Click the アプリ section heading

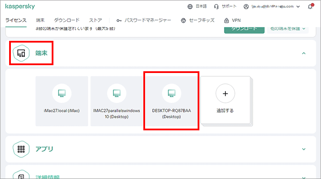(x=44, y=149)
